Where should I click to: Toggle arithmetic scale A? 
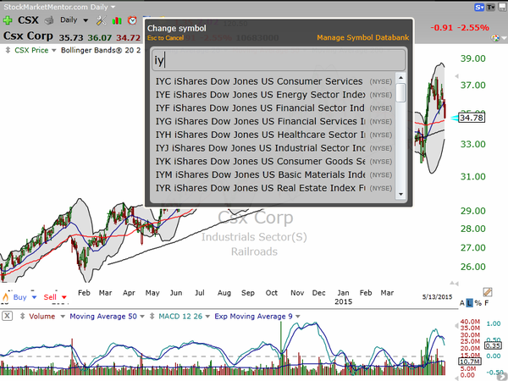[462, 303]
